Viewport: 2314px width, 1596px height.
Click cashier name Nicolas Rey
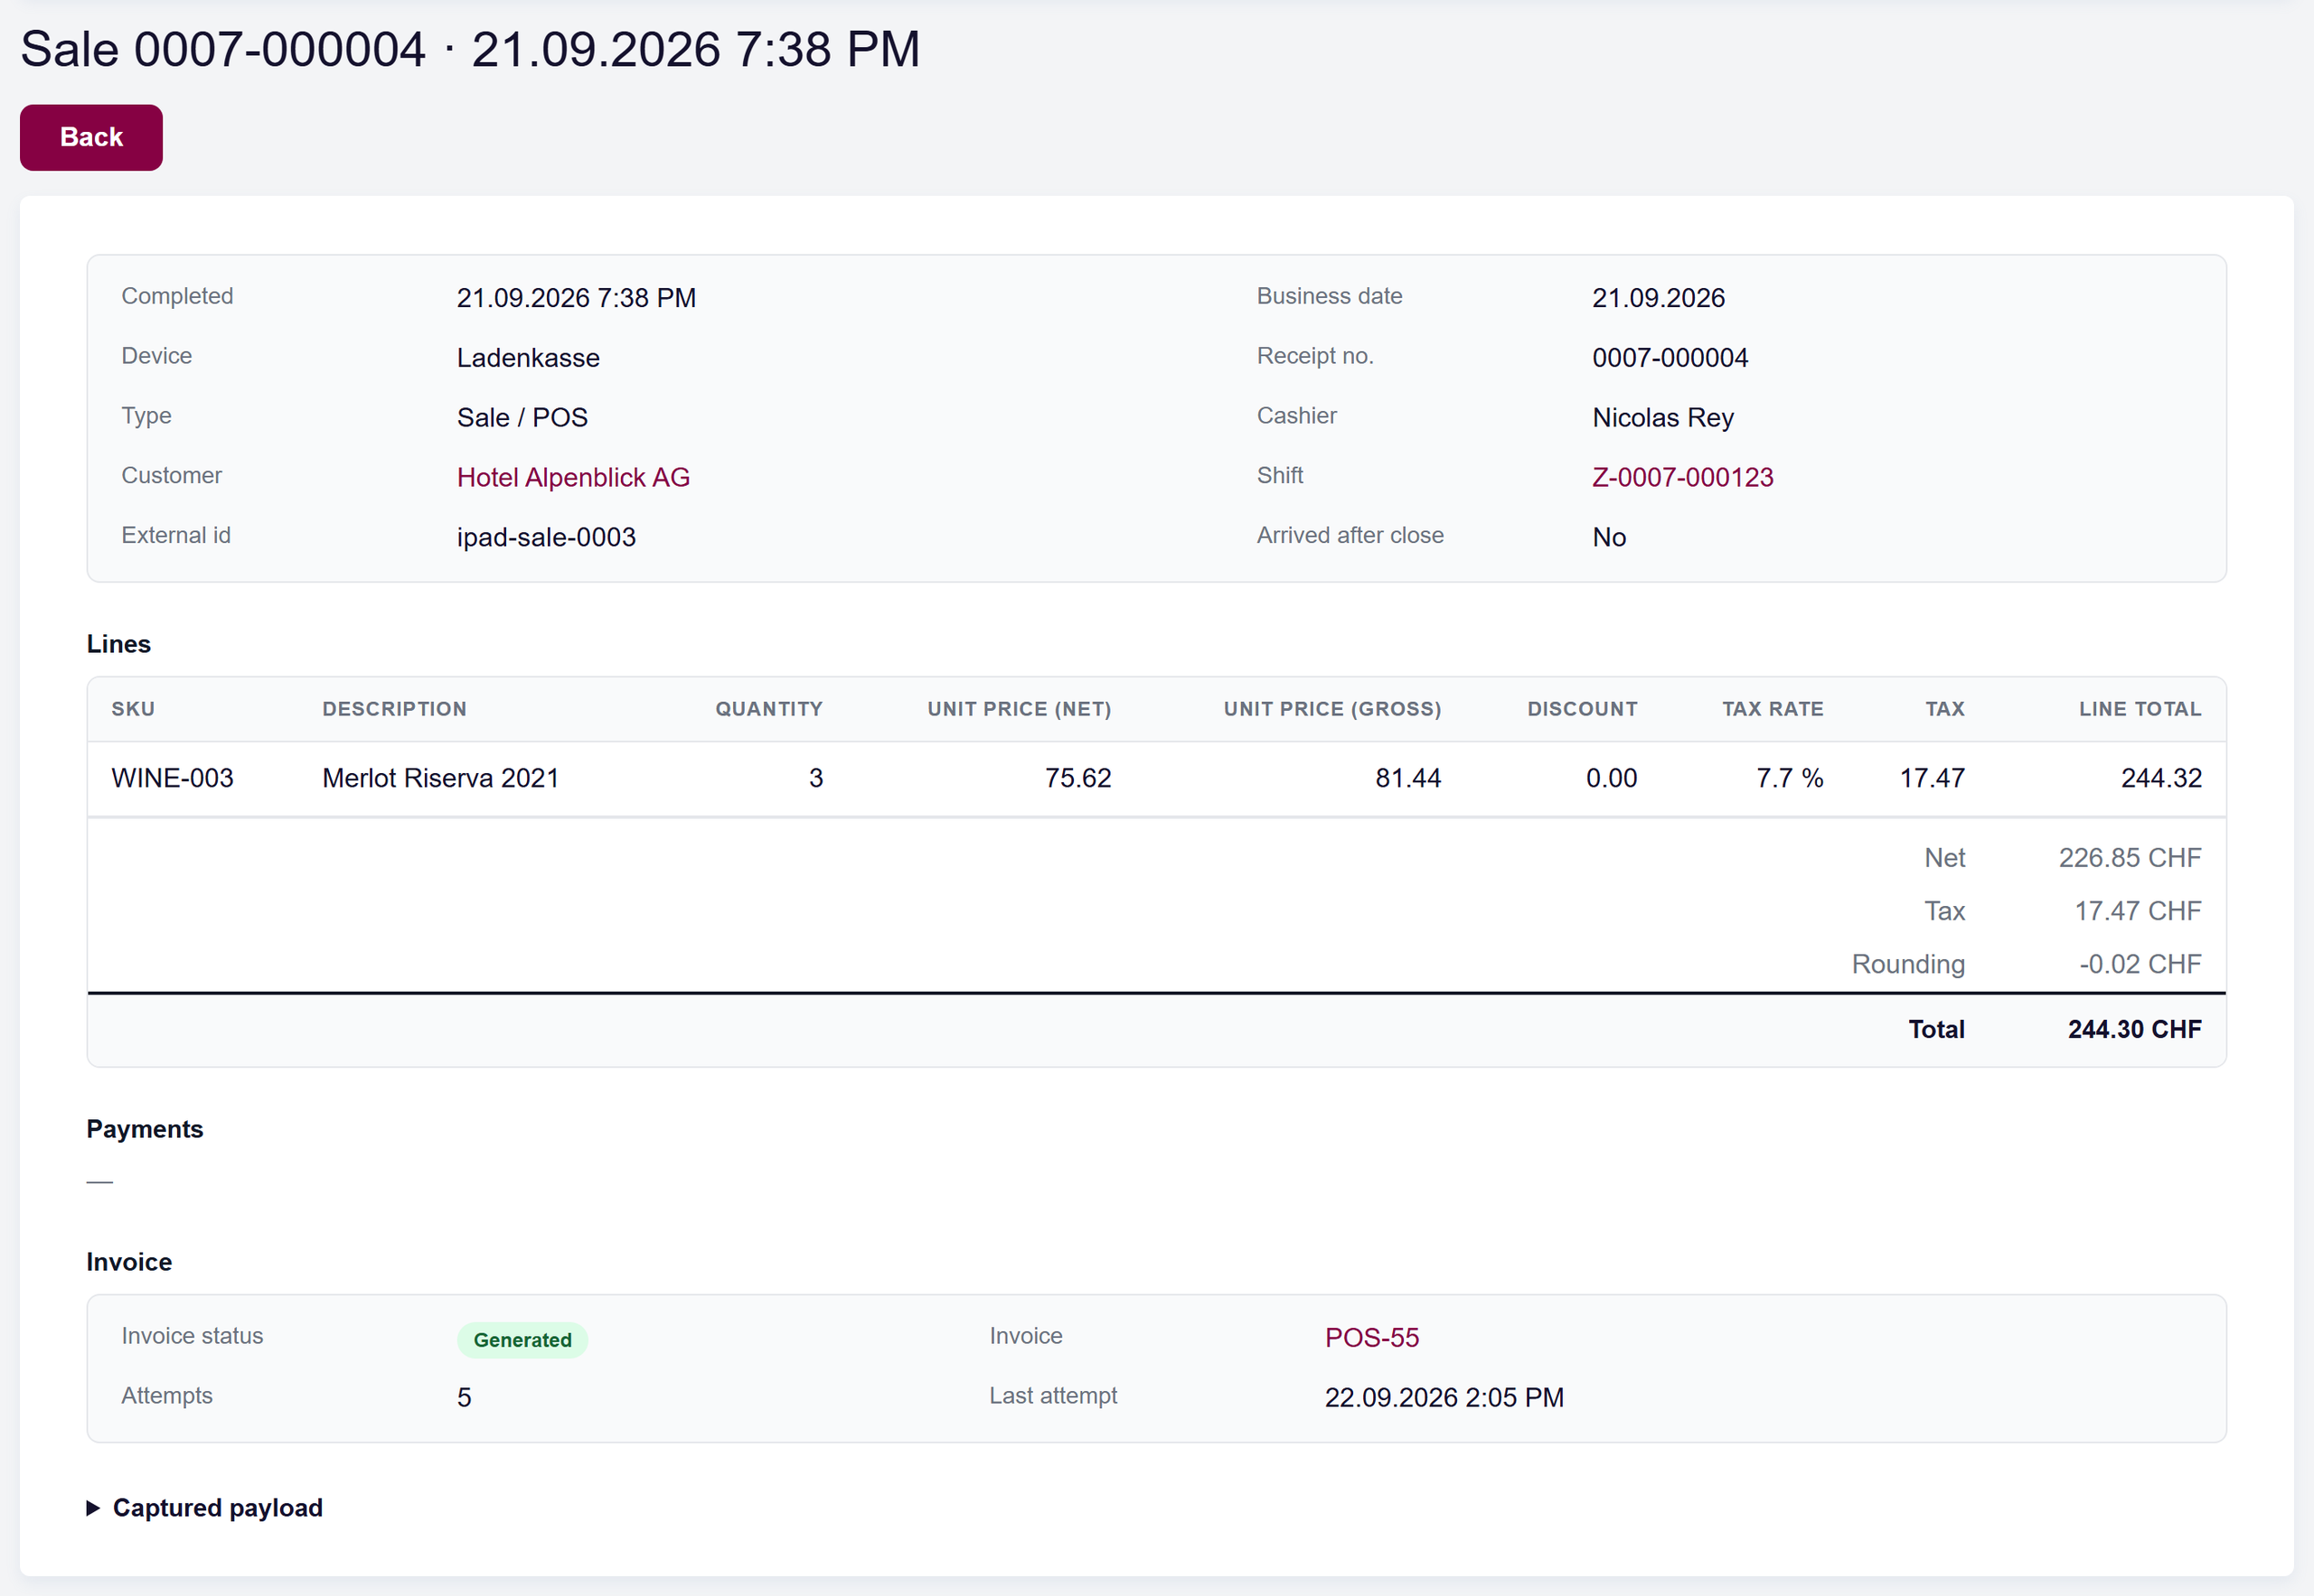click(1662, 417)
